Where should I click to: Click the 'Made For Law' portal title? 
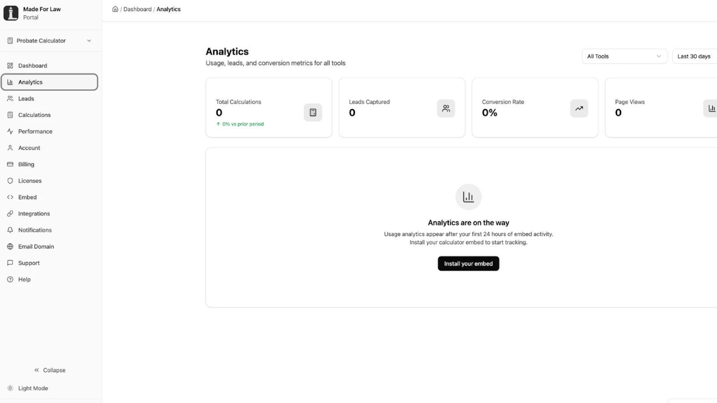[x=42, y=9]
